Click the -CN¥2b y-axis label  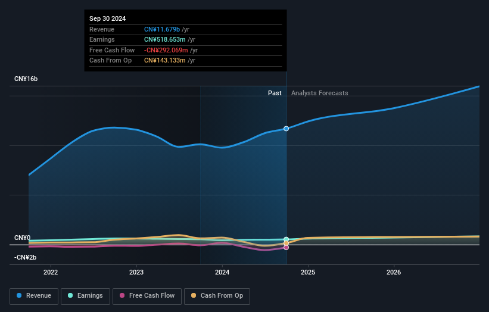(25, 257)
